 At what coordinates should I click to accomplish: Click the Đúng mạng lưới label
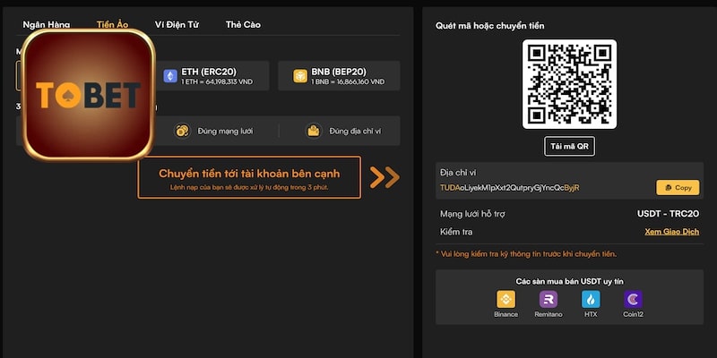pos(226,132)
